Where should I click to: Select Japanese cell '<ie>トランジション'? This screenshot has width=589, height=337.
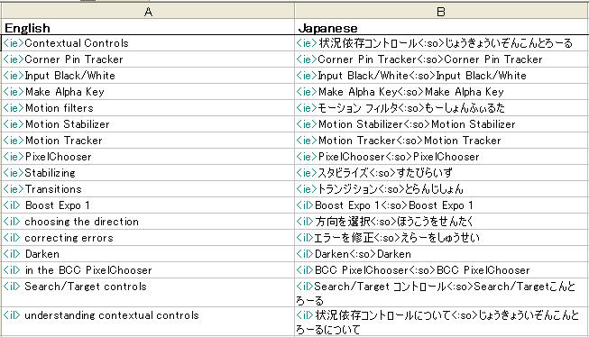click(441, 188)
